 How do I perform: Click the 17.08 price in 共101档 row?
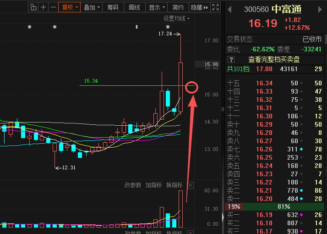264,69
